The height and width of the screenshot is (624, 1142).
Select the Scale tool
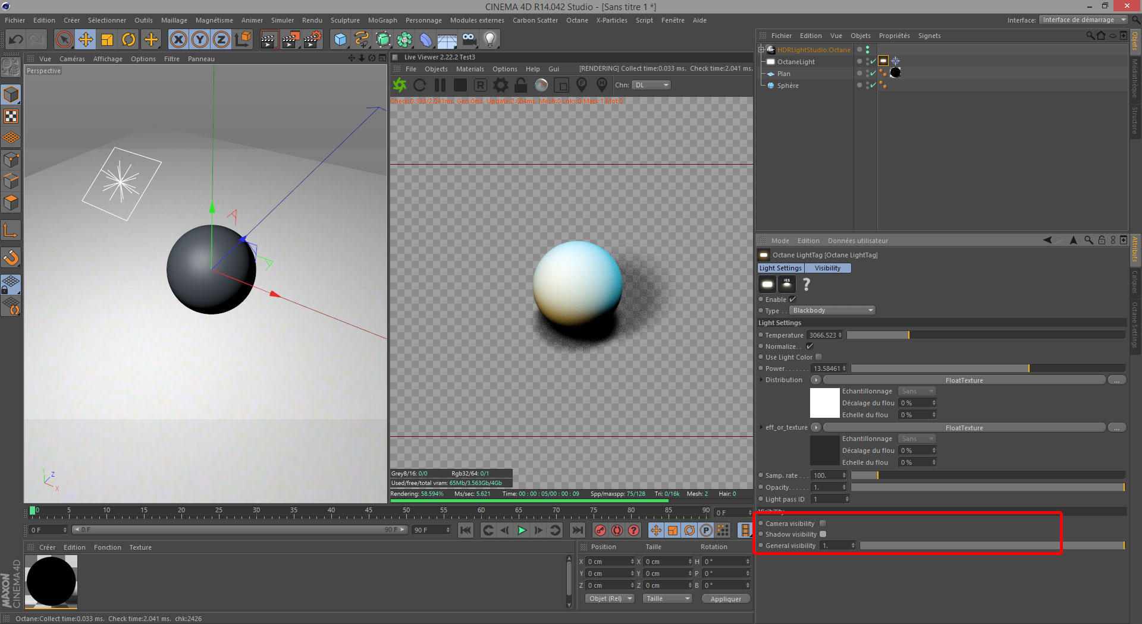pos(107,40)
